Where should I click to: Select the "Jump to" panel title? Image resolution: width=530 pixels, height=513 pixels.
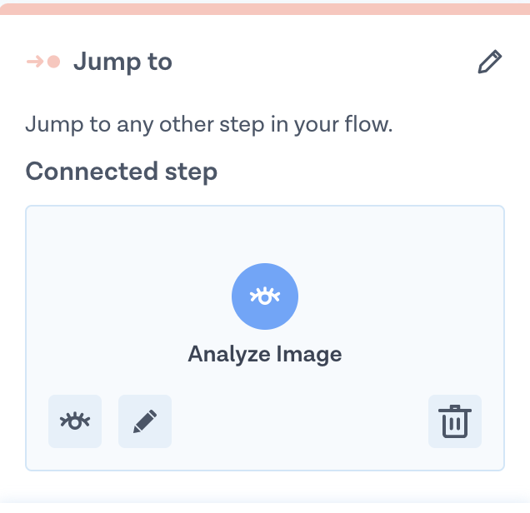click(x=122, y=62)
